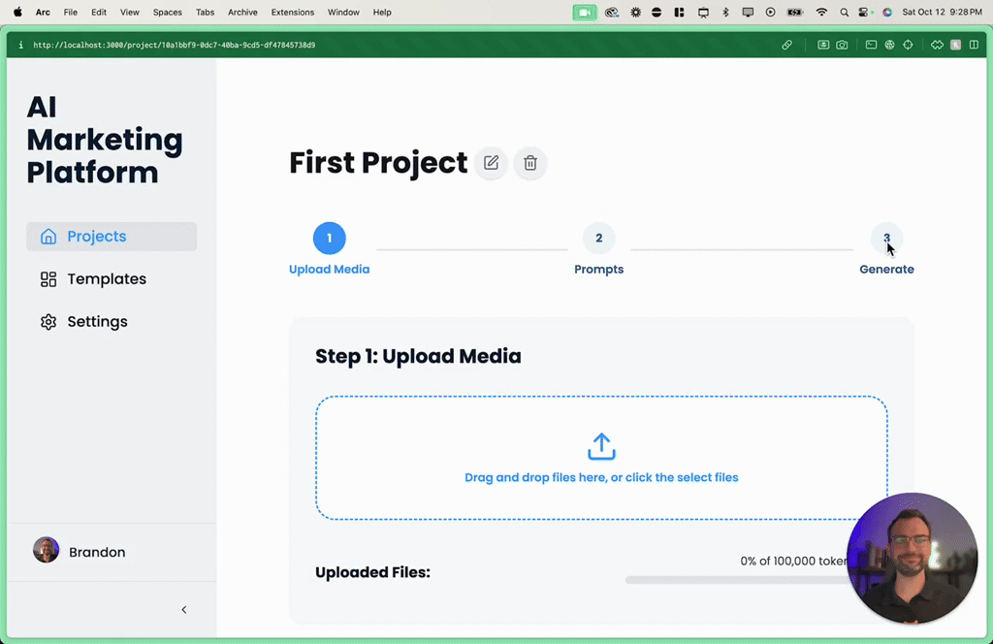Click Brandon's profile avatar

click(x=46, y=549)
